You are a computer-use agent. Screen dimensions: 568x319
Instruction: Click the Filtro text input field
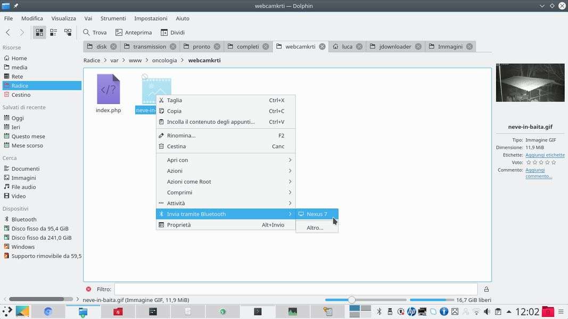(295, 289)
